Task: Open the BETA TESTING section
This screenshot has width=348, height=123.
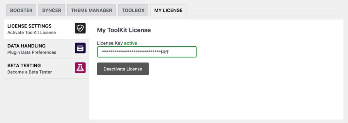Action: pyautogui.click(x=46, y=69)
